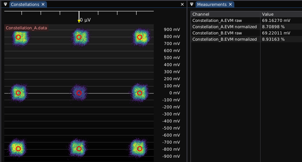Open the Constellations panel dropdown arrow
The image size is (302, 162).
coord(5,4)
